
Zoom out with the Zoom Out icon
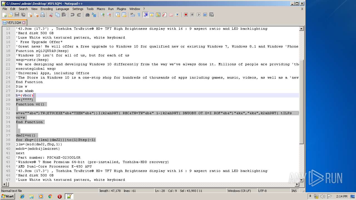pos(109,15)
